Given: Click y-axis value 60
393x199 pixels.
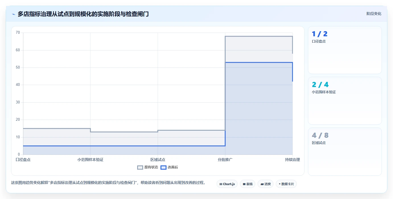Looking at the screenshot, I should point(18,50).
